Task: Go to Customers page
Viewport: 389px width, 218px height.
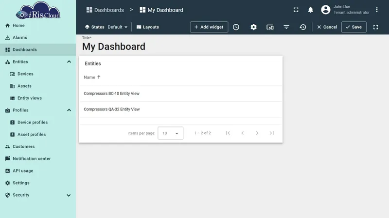Action: 38,147
